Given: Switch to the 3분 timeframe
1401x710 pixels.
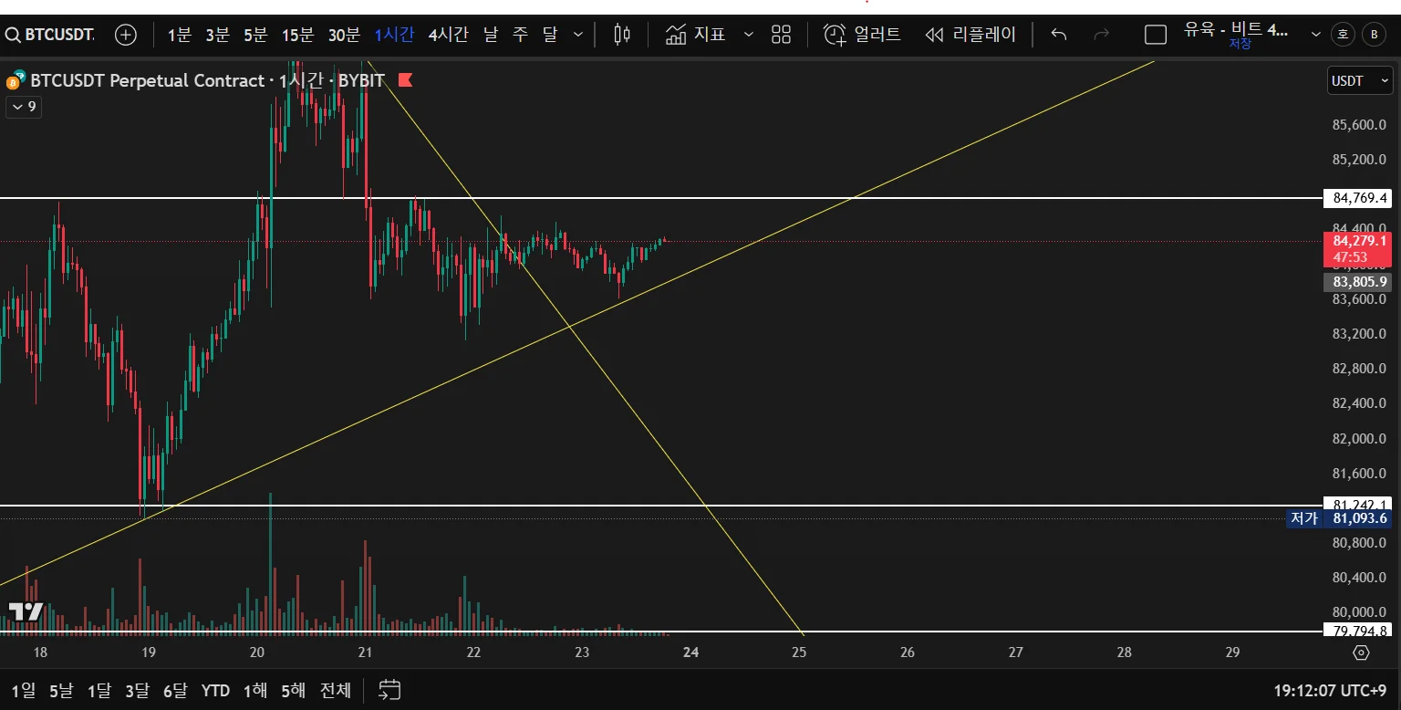Looking at the screenshot, I should (x=218, y=35).
